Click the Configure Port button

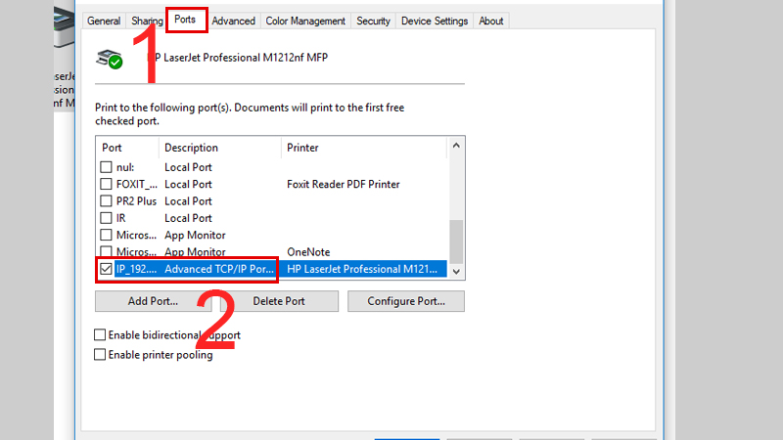click(x=406, y=301)
